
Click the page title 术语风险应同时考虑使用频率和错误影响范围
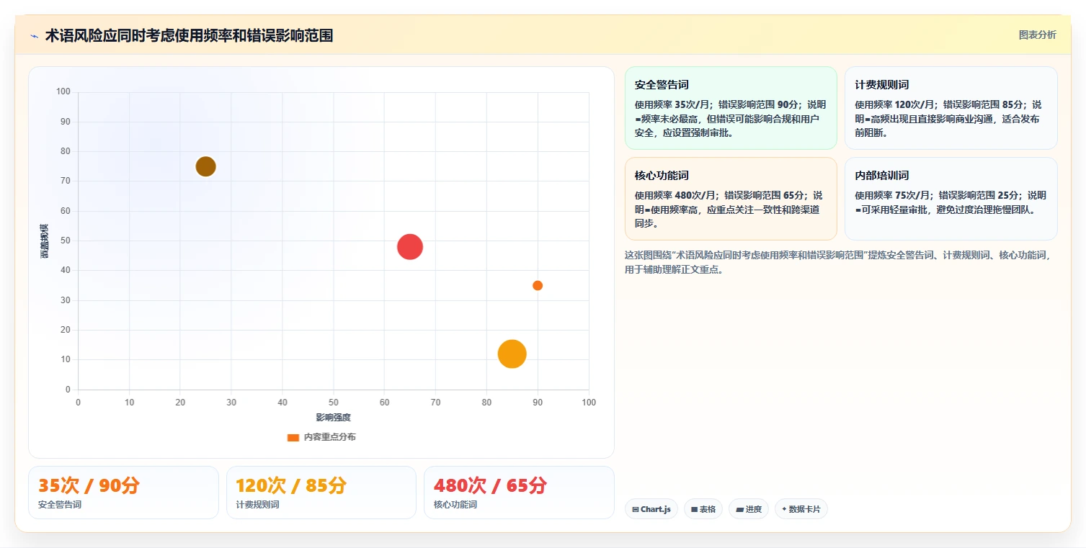189,36
